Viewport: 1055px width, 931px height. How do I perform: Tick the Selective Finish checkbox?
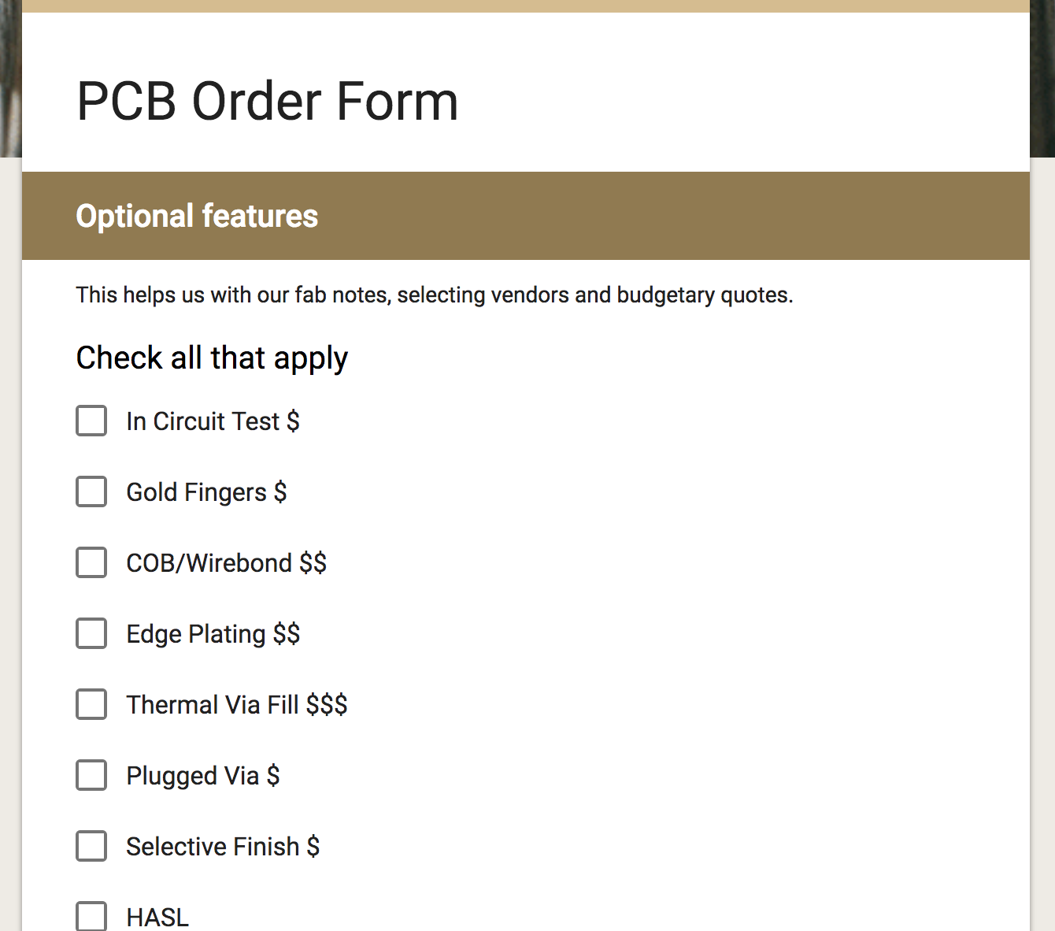pos(91,846)
